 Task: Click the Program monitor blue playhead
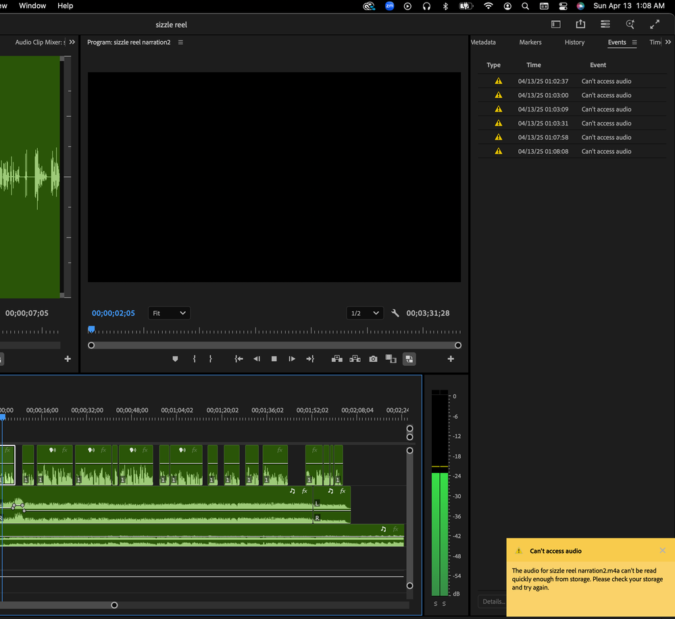coord(91,329)
